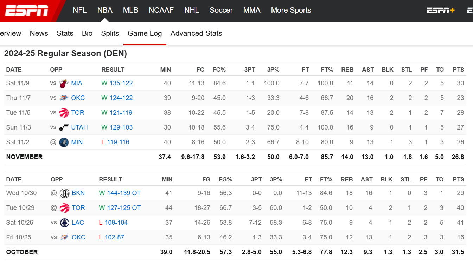Select the Game Log tab
The width and height of the screenshot is (473, 264).
145,34
